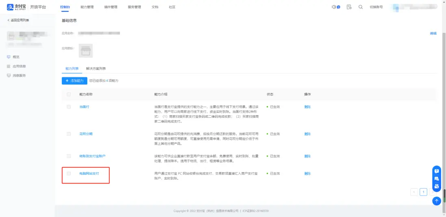Click 返回应用列表 back link

pyautogui.click(x=18, y=20)
